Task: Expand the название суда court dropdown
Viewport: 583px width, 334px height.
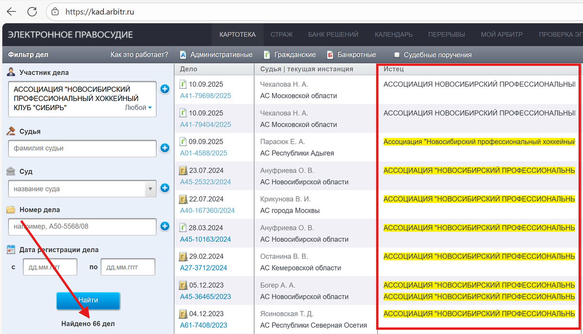Action: tap(150, 188)
